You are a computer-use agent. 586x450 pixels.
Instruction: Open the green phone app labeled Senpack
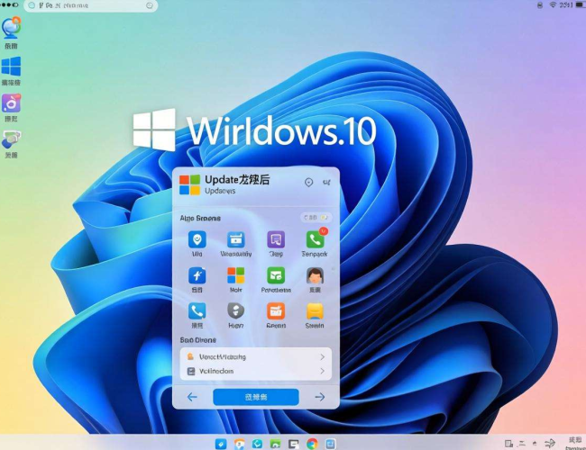315,239
